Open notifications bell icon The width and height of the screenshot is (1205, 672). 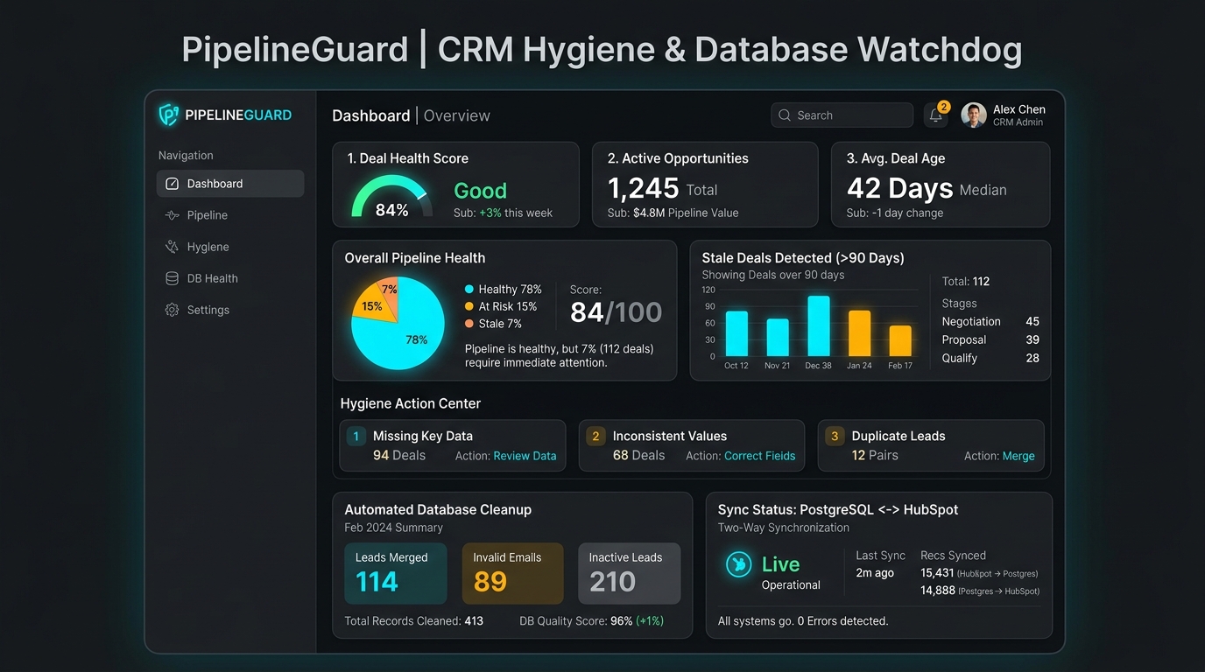935,115
